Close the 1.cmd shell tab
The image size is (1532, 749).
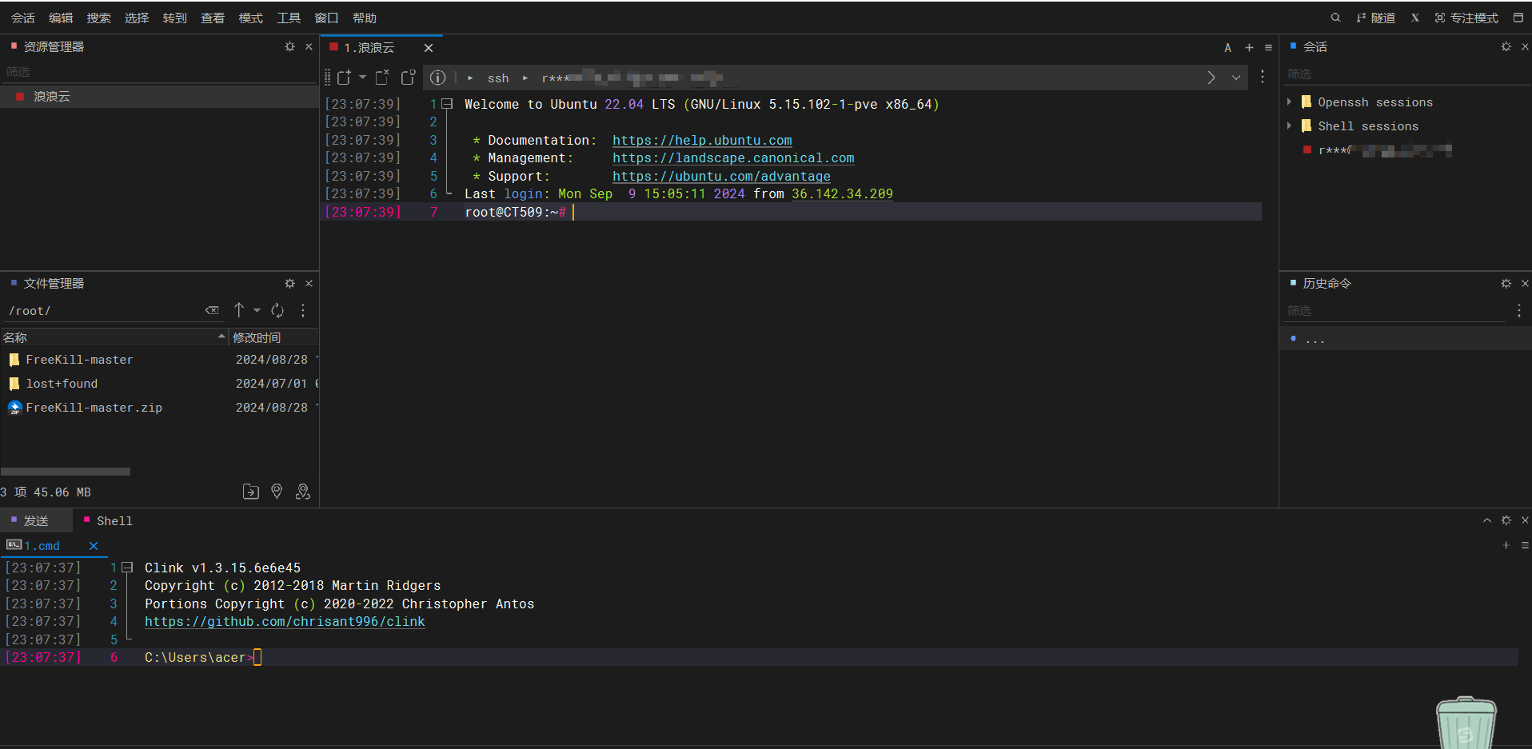[94, 546]
